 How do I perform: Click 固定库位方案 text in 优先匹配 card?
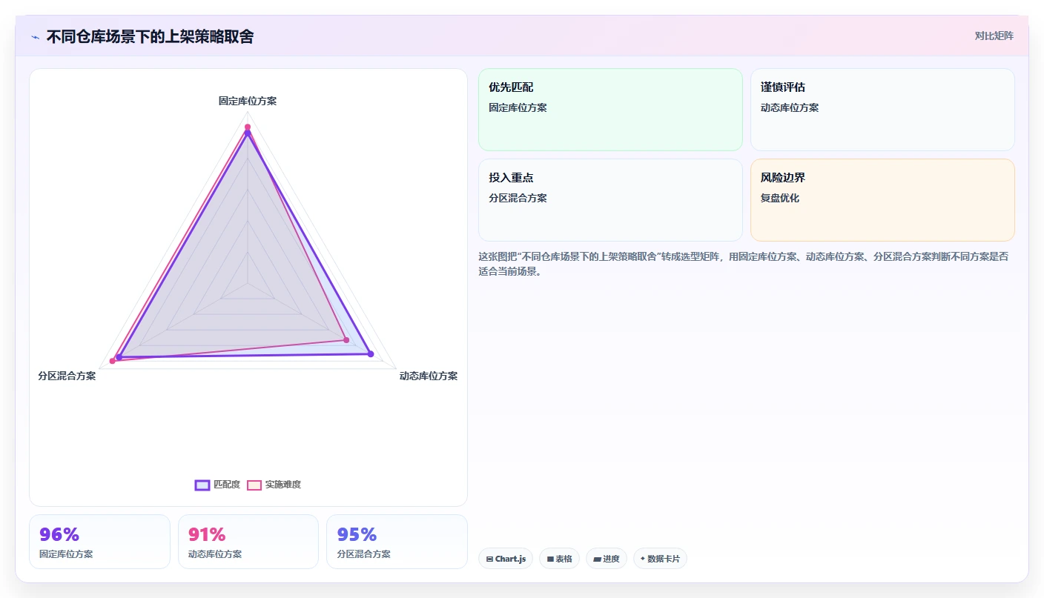tap(518, 107)
